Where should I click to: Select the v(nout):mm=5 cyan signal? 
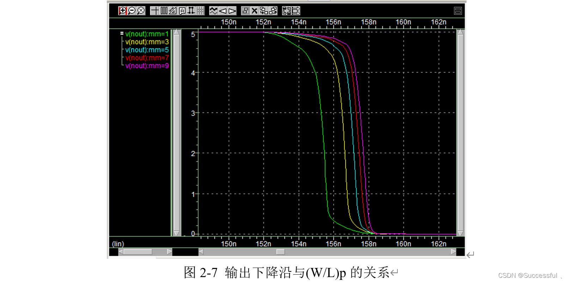pyautogui.click(x=147, y=50)
